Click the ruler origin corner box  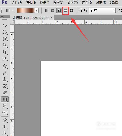[12, 22]
